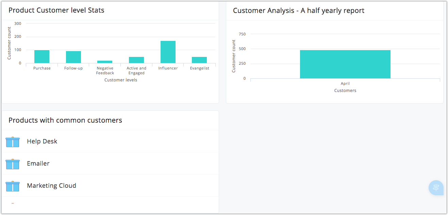Click the Marketing Cloud product box icon
Image resolution: width=448 pixels, height=215 pixels.
pyautogui.click(x=13, y=186)
